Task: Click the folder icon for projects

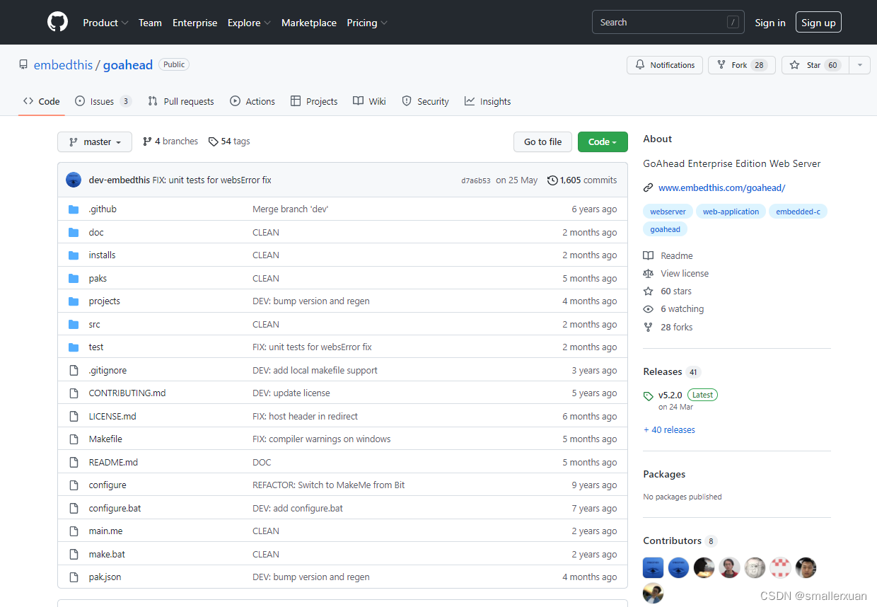Action: pos(74,301)
